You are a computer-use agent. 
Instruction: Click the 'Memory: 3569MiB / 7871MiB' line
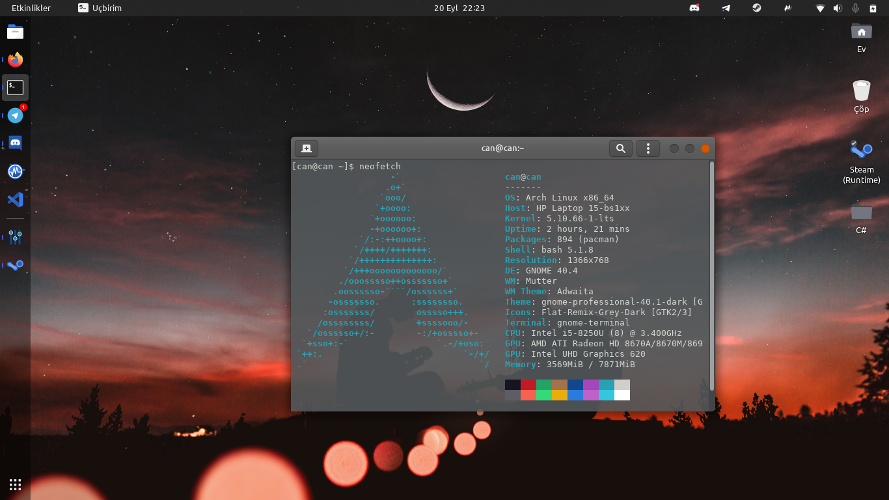[x=570, y=365]
